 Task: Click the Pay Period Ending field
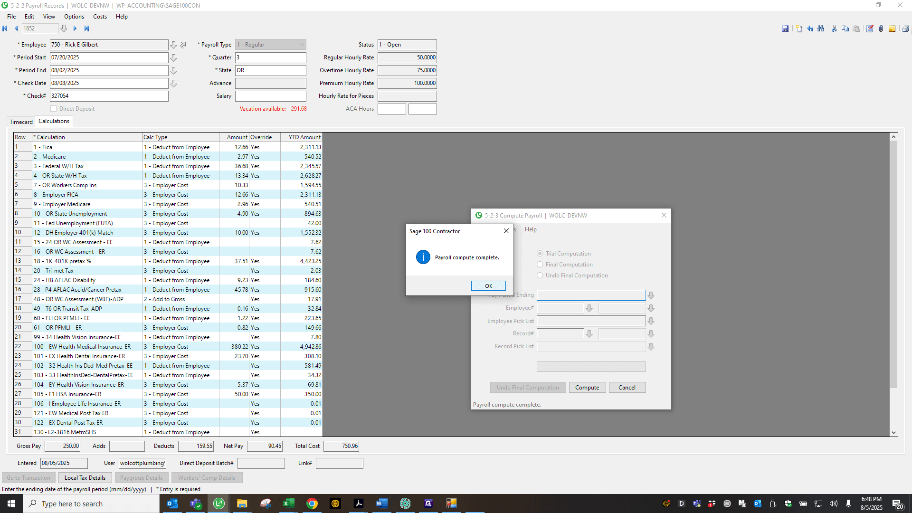click(591, 295)
